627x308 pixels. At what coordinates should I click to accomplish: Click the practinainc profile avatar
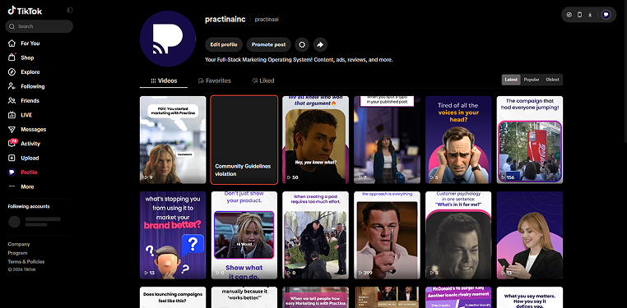(x=168, y=39)
